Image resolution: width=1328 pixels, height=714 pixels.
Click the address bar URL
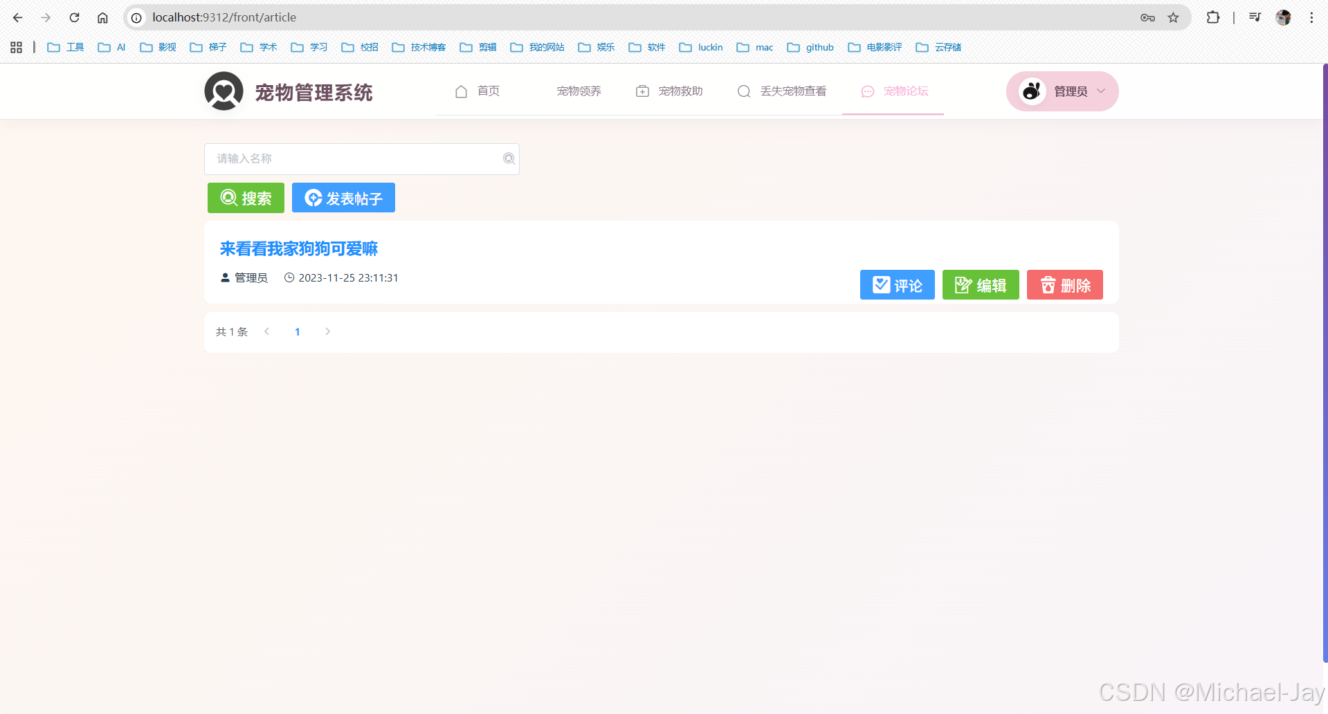point(224,17)
